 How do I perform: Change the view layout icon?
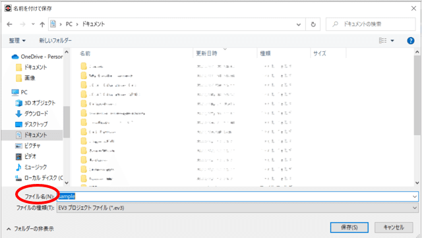pos(382,40)
